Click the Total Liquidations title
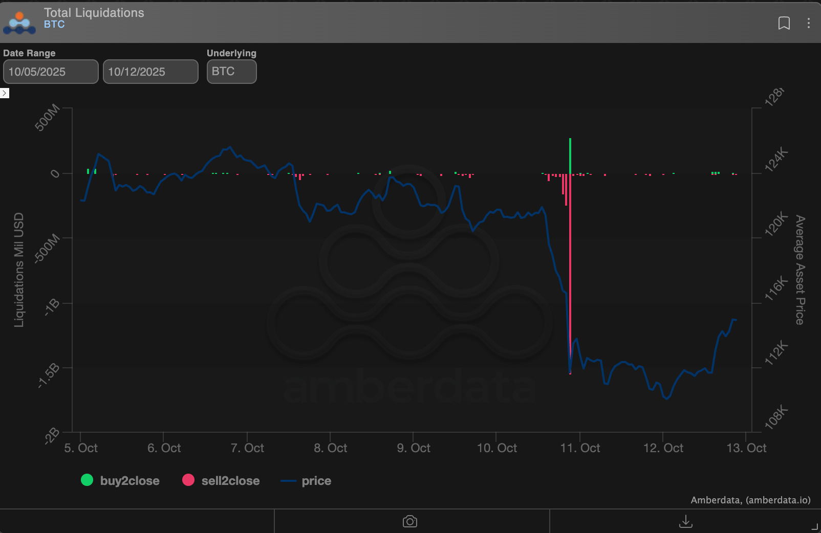This screenshot has height=533, width=821. pos(94,13)
